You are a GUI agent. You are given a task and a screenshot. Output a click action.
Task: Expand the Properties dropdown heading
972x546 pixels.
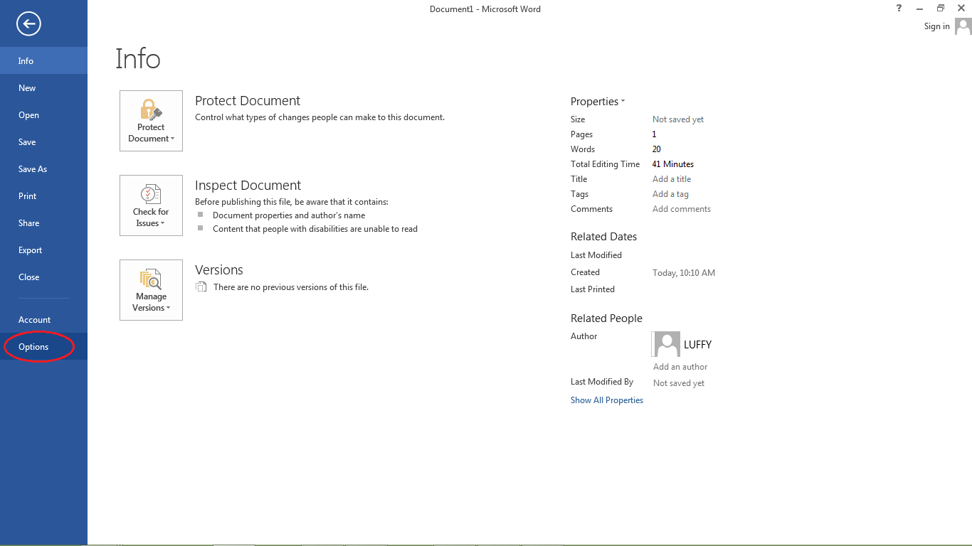tap(598, 102)
